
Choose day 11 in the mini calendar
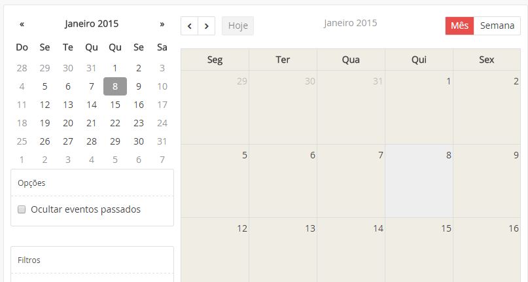tap(22, 105)
